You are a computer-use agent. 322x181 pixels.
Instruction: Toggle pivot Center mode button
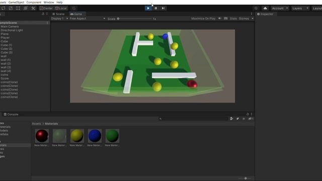(x=46, y=8)
